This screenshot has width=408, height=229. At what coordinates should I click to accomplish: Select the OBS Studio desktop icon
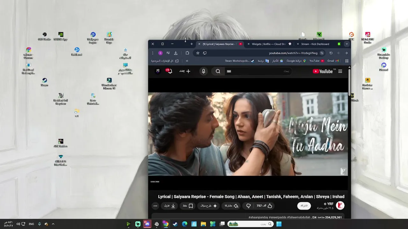pos(45,37)
